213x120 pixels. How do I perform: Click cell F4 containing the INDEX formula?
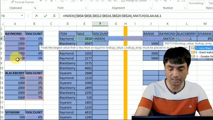click(x=100, y=39)
